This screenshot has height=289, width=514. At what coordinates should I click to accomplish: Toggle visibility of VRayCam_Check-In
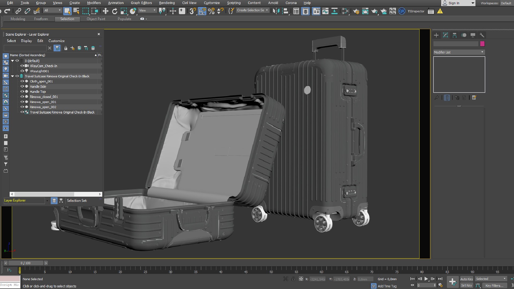tap(22, 66)
